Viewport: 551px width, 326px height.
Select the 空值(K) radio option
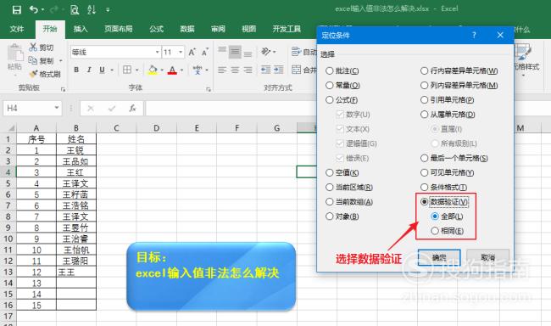(x=329, y=172)
